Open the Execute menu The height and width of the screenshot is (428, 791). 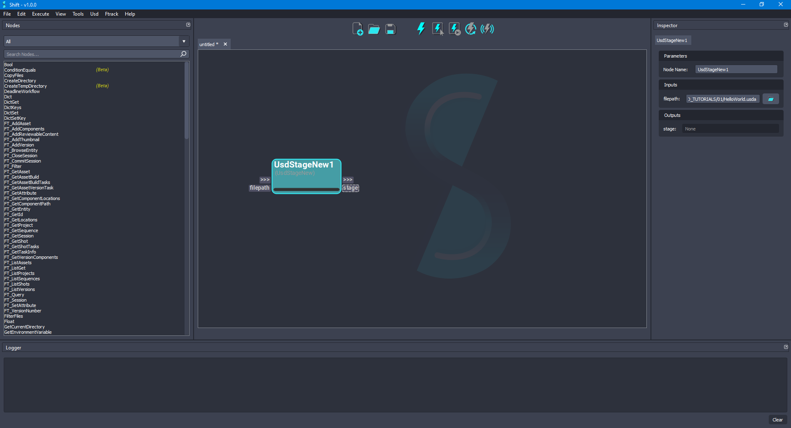(40, 14)
